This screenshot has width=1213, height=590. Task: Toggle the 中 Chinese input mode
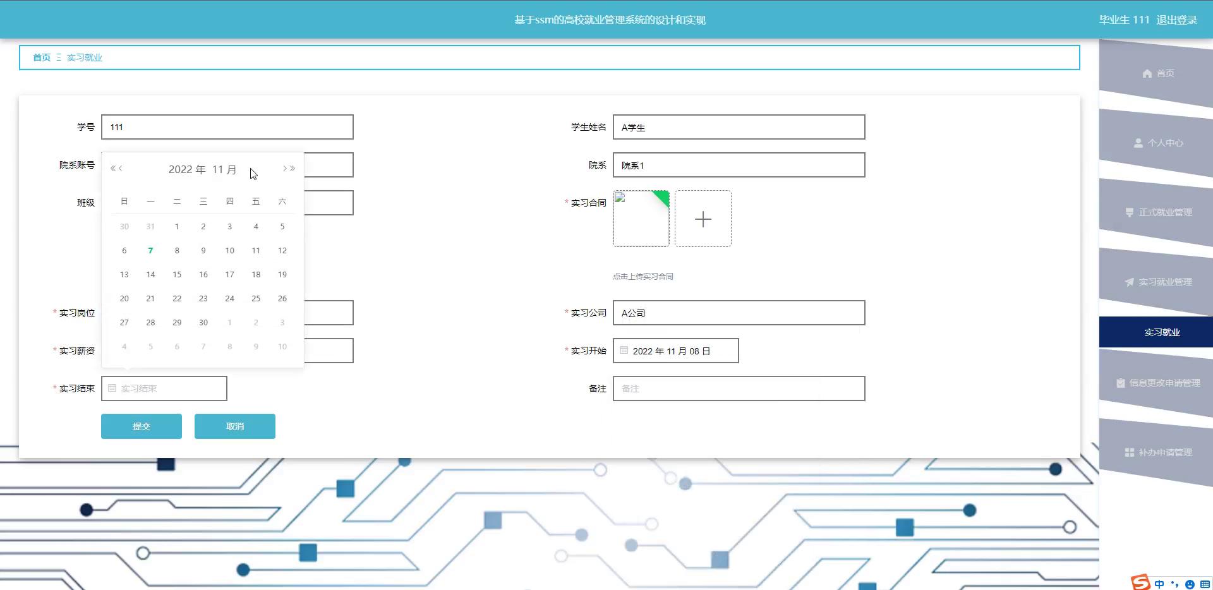(x=1159, y=584)
